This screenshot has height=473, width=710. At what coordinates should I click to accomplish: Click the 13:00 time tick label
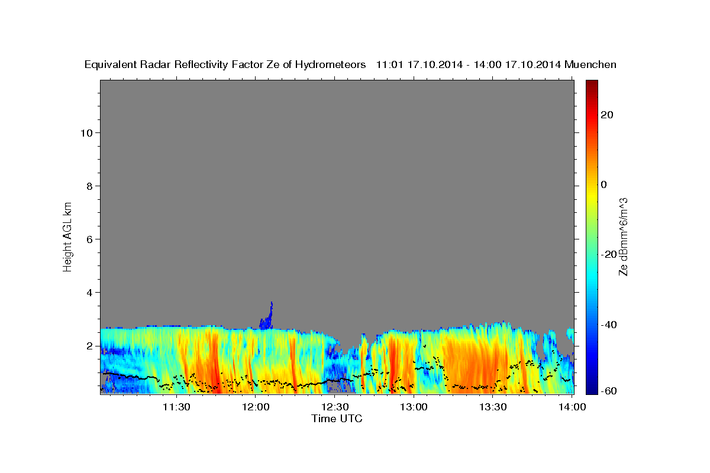pyautogui.click(x=414, y=407)
